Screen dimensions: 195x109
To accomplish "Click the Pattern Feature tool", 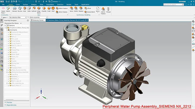I will pos(62,8).
